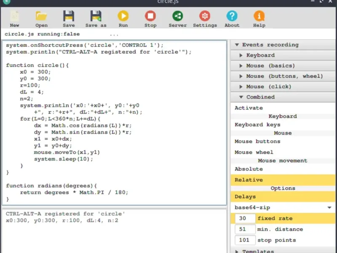Image resolution: width=337 pixels, height=253 pixels.
Task: Click the stop points value field 101
Action: 245,240
